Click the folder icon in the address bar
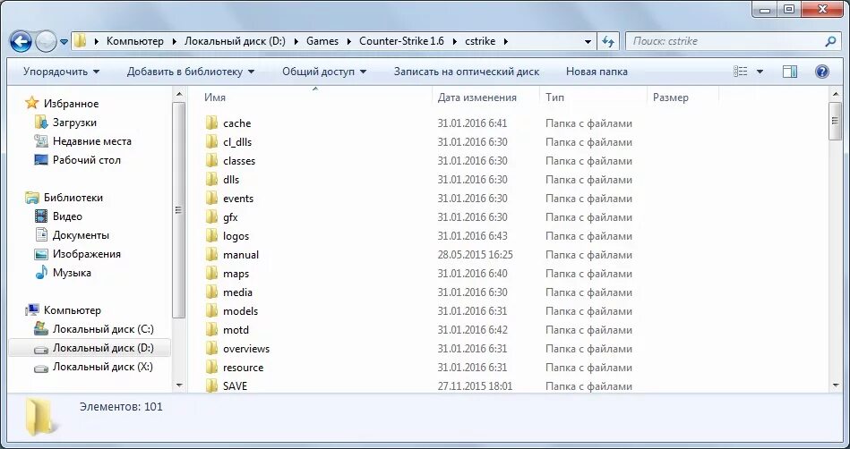This screenshot has width=850, height=449. (81, 41)
